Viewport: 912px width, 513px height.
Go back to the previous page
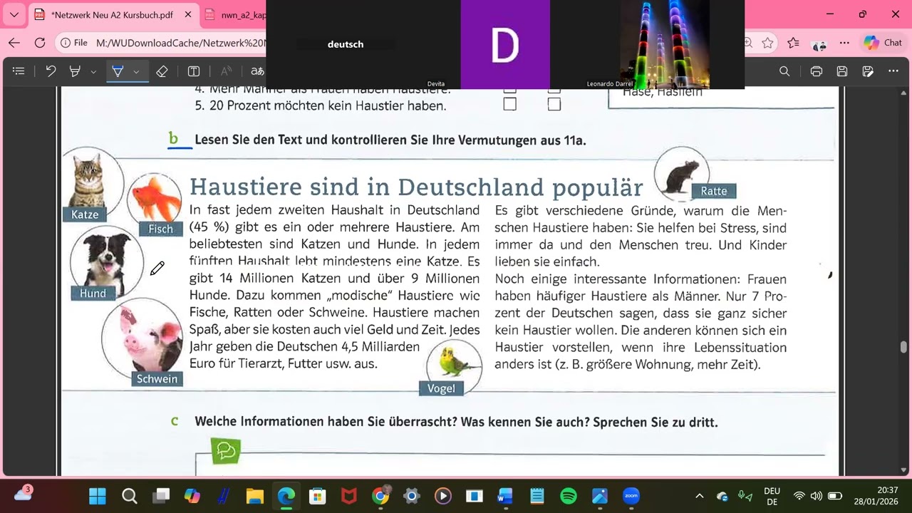coord(14,43)
